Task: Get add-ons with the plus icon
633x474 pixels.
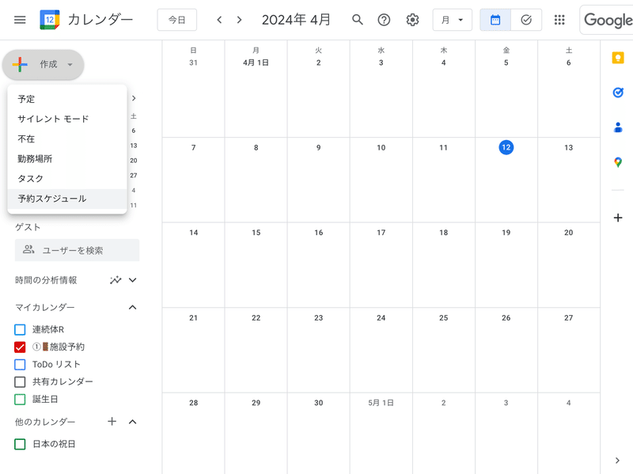Action: click(x=618, y=218)
